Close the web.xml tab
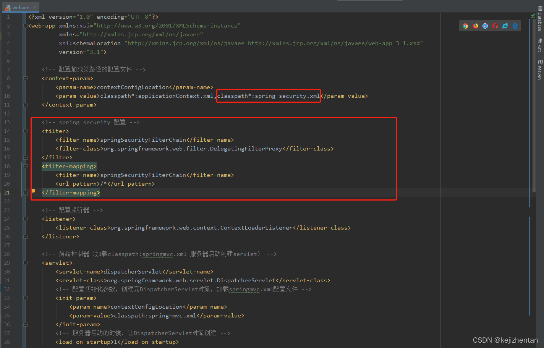544x348 pixels. 35,7
